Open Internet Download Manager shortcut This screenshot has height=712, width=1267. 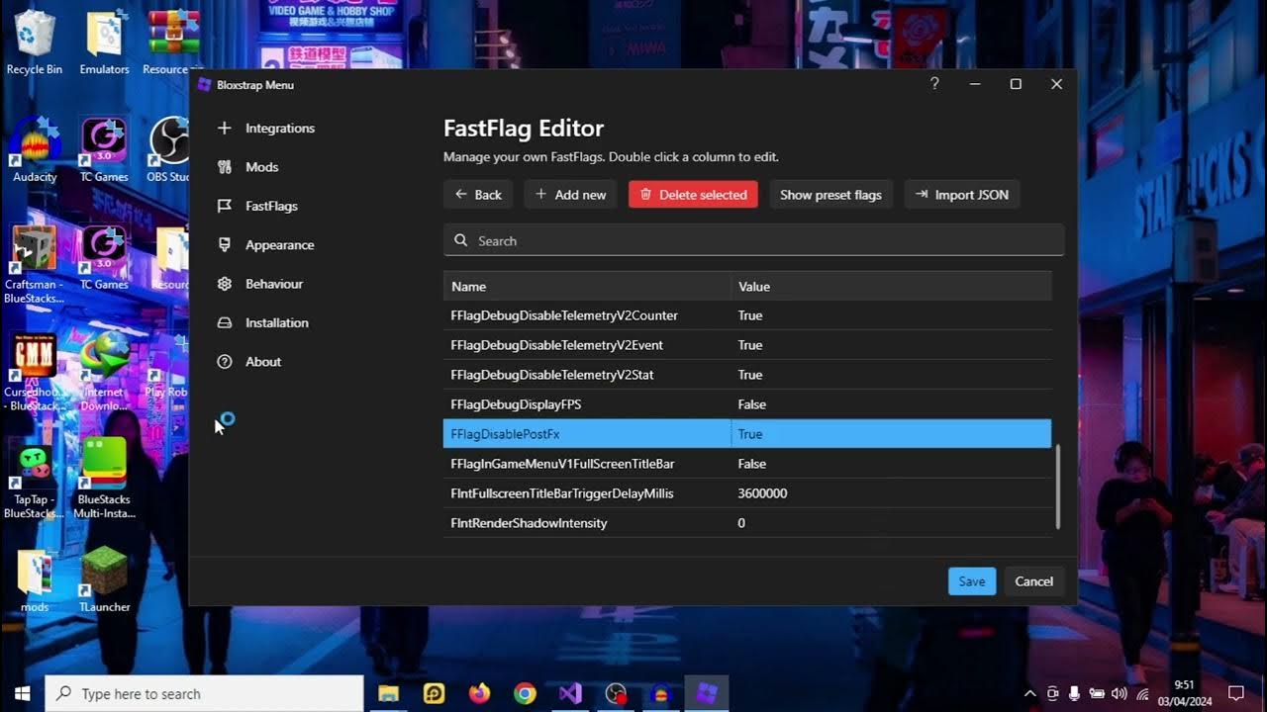tap(104, 371)
